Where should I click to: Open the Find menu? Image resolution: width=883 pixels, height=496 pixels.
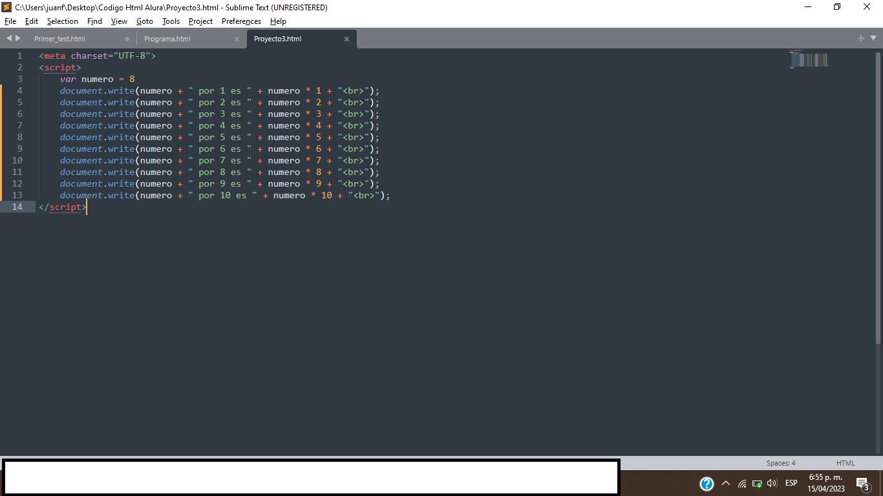94,21
